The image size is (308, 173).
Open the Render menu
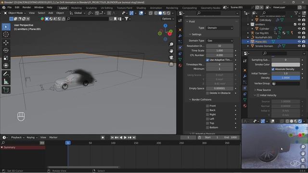pyautogui.click(x=27, y=8)
